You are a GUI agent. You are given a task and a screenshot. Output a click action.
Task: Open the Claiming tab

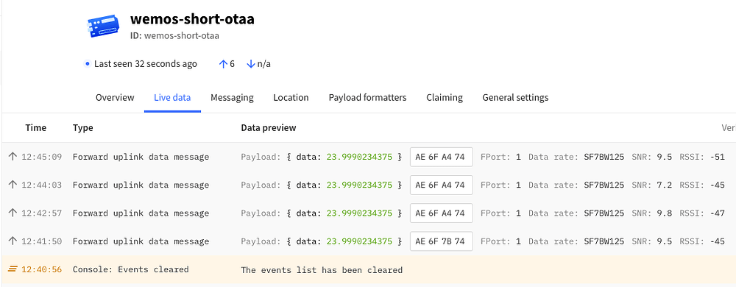pyautogui.click(x=445, y=98)
